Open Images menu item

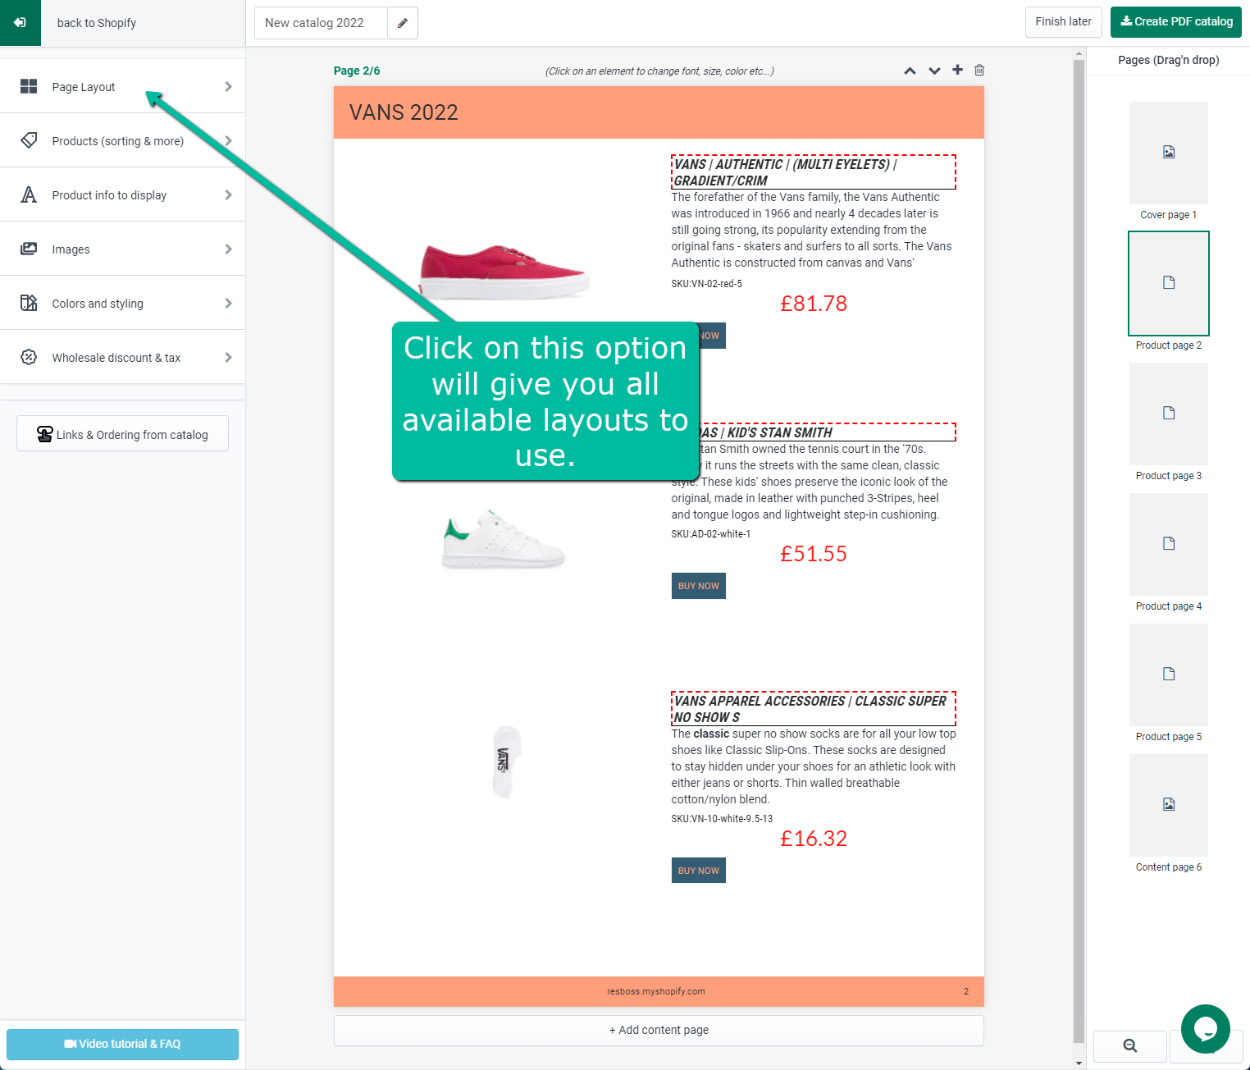click(122, 249)
